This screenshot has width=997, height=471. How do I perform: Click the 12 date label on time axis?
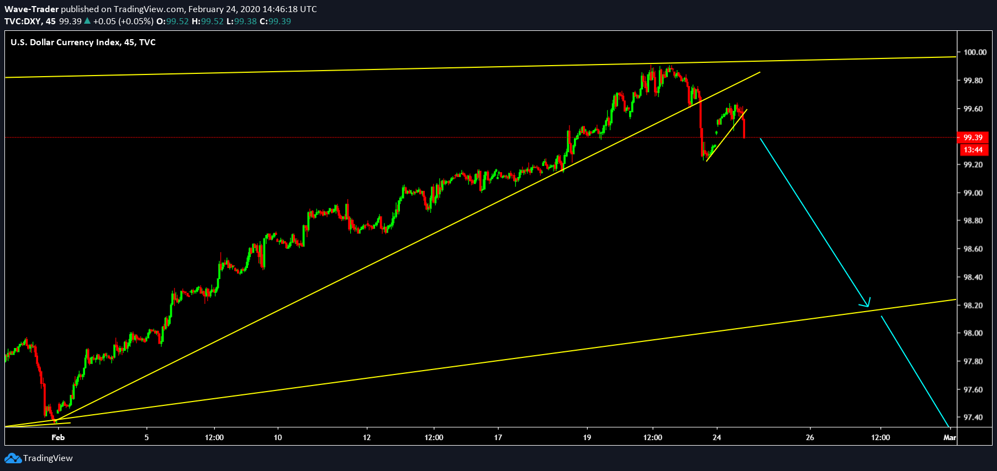[x=367, y=437]
